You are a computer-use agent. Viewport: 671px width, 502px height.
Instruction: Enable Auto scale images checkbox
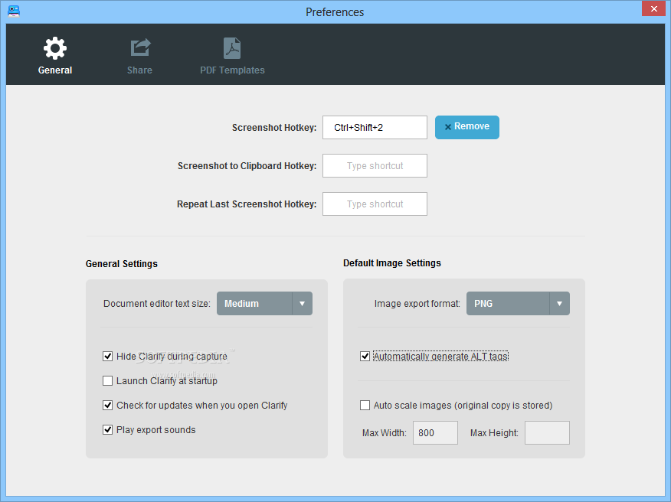click(x=365, y=406)
